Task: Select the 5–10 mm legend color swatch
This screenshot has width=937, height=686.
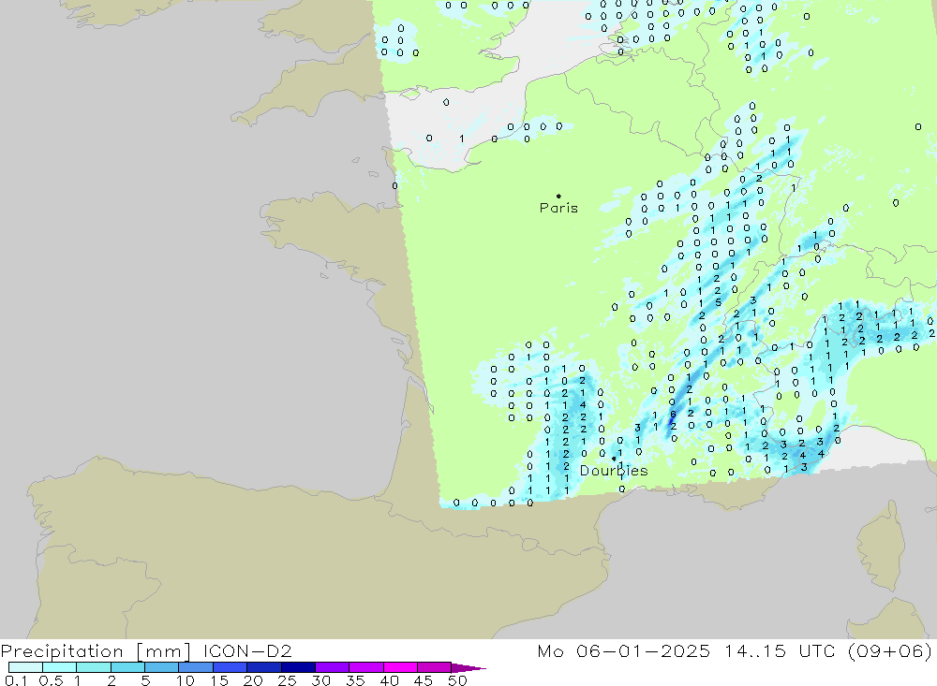Action: click(x=162, y=667)
